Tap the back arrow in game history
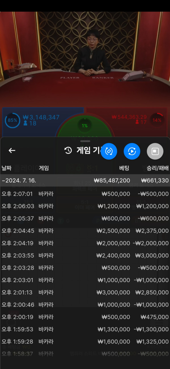Screen dimensions: 170x369 [12, 151]
